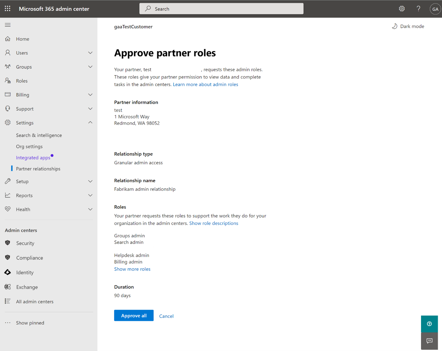The width and height of the screenshot is (442, 351).
Task: Click inside the Search field
Action: click(221, 9)
